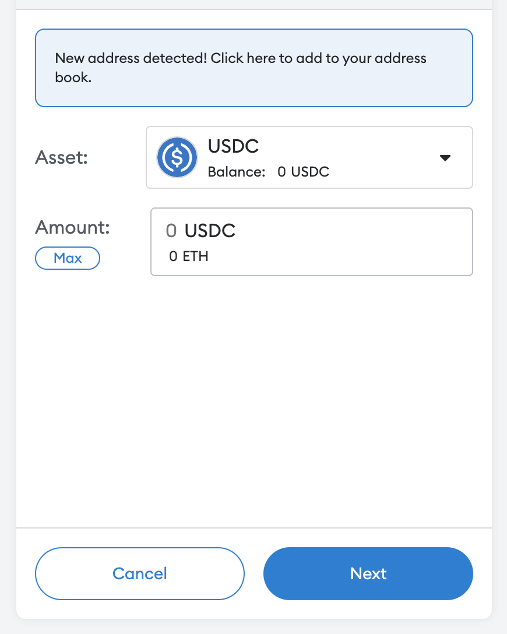Click the USDC unit label in amount box
The width and height of the screenshot is (507, 634).
[x=210, y=231]
